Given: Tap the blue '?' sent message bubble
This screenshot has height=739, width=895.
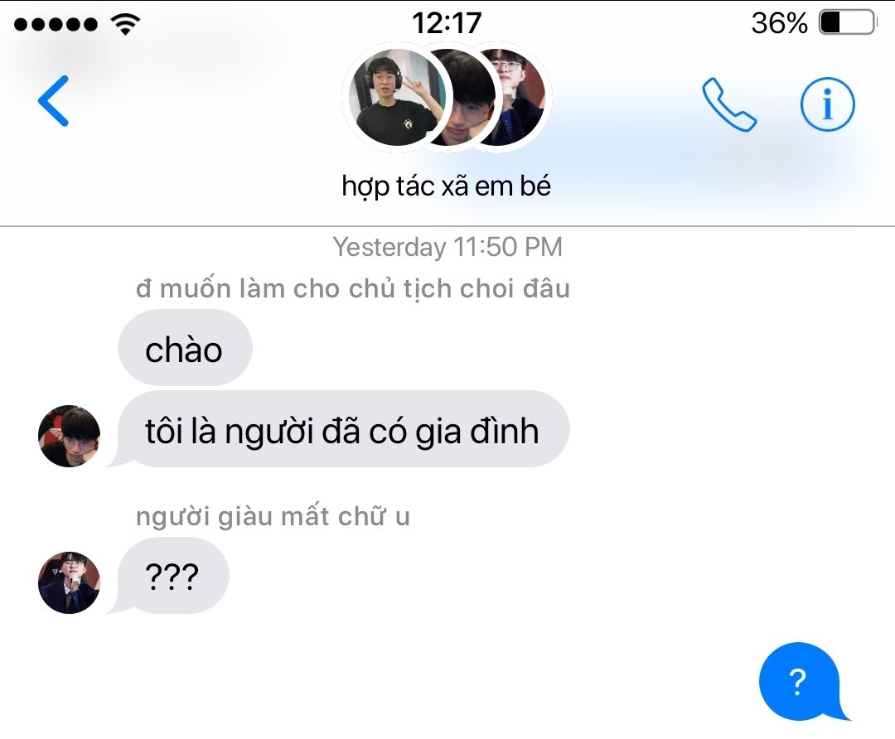Looking at the screenshot, I should (x=801, y=681).
